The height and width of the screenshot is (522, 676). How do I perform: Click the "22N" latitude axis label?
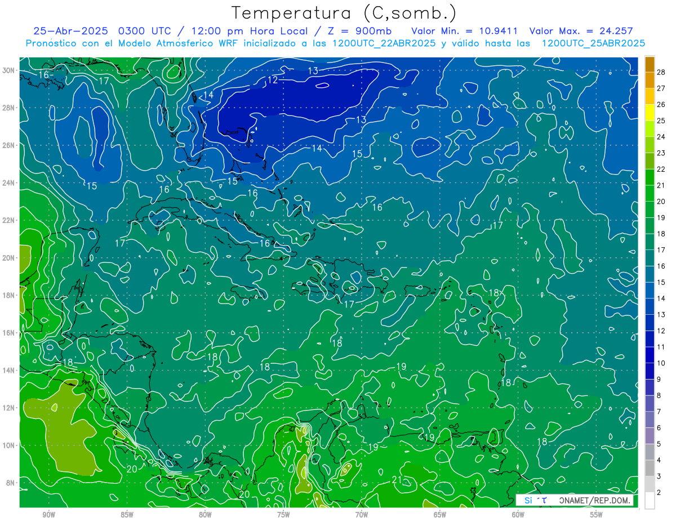[8, 220]
